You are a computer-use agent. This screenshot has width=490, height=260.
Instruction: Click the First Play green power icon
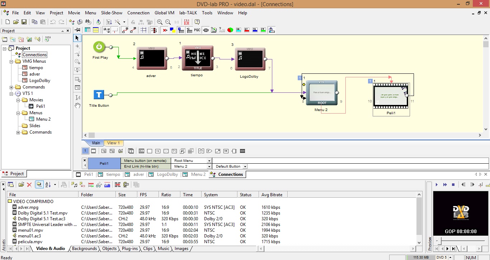99,47
